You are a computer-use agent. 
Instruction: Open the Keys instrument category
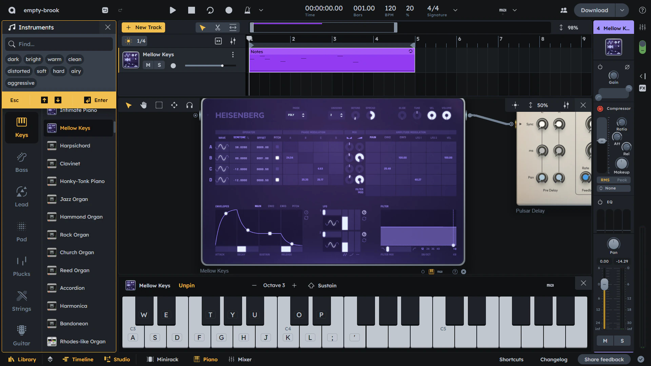click(x=21, y=127)
